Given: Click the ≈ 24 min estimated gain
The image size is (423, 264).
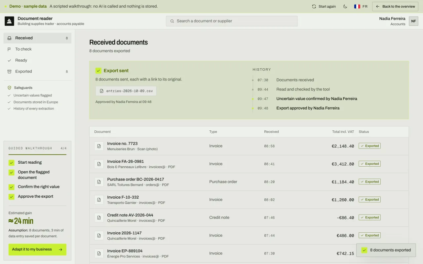Looking at the screenshot, I should [x=21, y=221].
